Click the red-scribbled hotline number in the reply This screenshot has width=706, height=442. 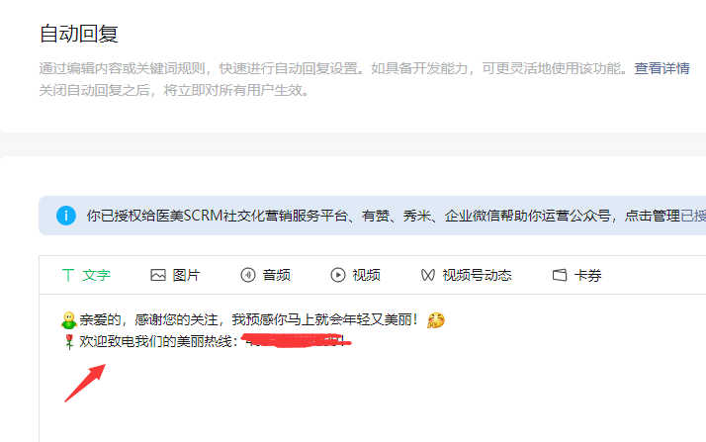pos(297,341)
